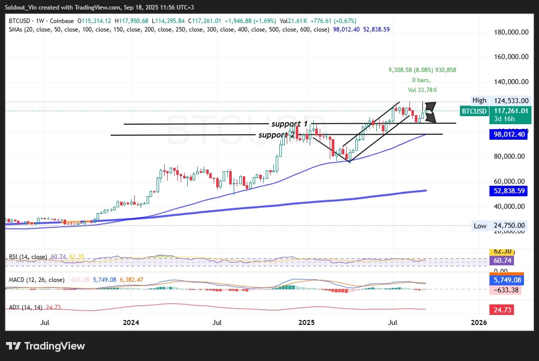The width and height of the screenshot is (539, 361).
Task: Click the RSI (14, close) indicator label
Action: (x=28, y=257)
